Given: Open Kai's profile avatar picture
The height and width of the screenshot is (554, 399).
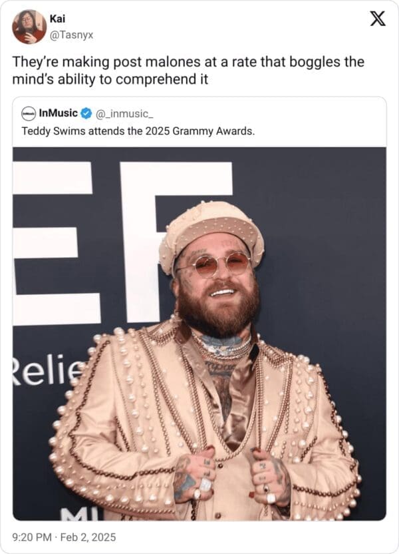Looking at the screenshot, I should coord(29,27).
